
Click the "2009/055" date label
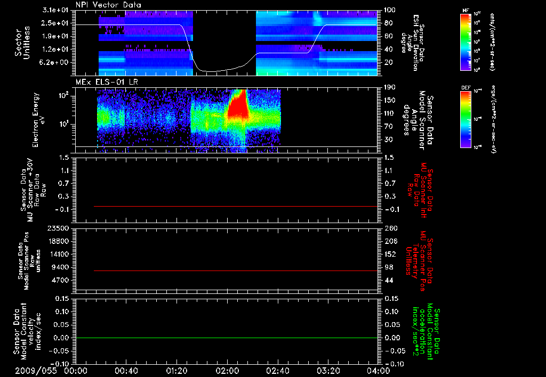point(36,371)
